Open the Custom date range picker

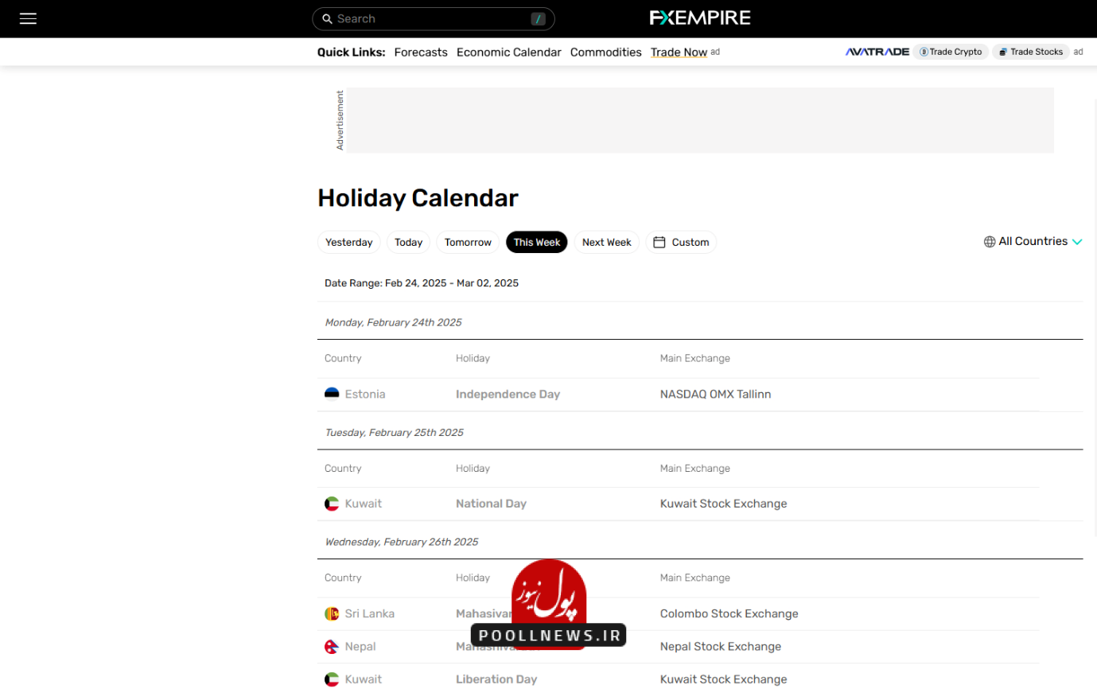tap(681, 242)
